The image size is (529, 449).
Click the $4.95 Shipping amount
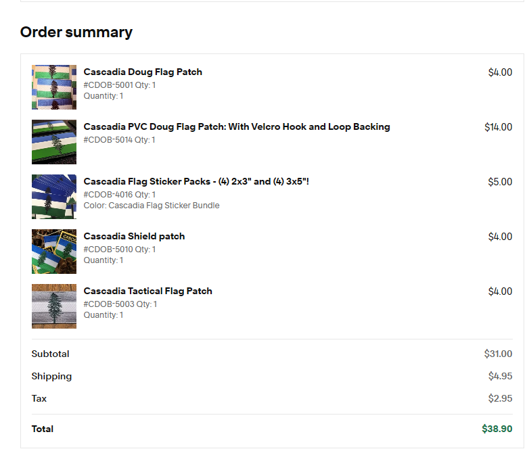500,376
